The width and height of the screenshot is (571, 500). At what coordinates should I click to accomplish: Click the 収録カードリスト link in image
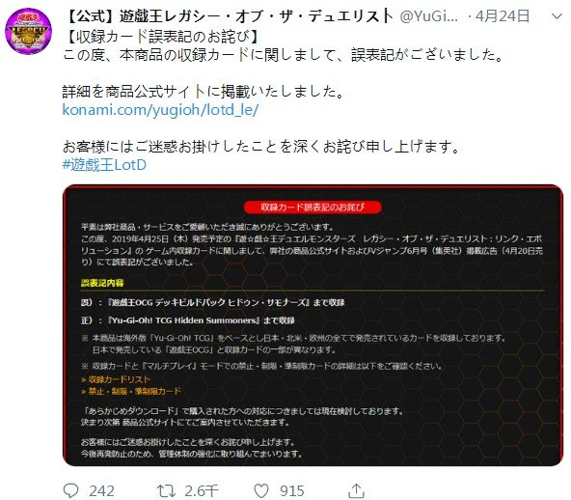116,379
